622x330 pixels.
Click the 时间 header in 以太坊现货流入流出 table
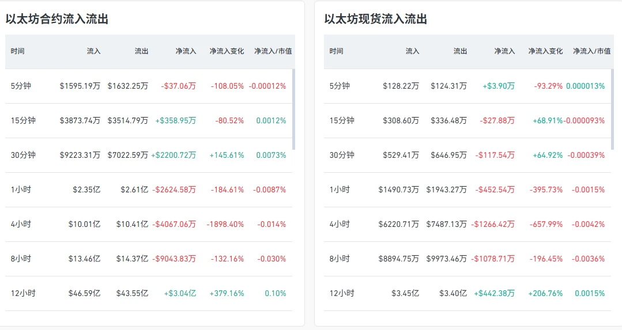pos(336,51)
